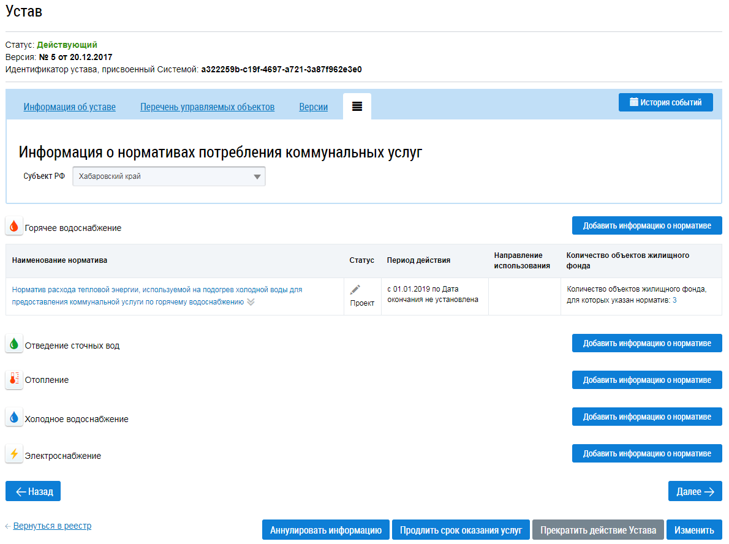This screenshot has width=729, height=544.
Task: Add normative info for Отопление
Action: point(647,380)
